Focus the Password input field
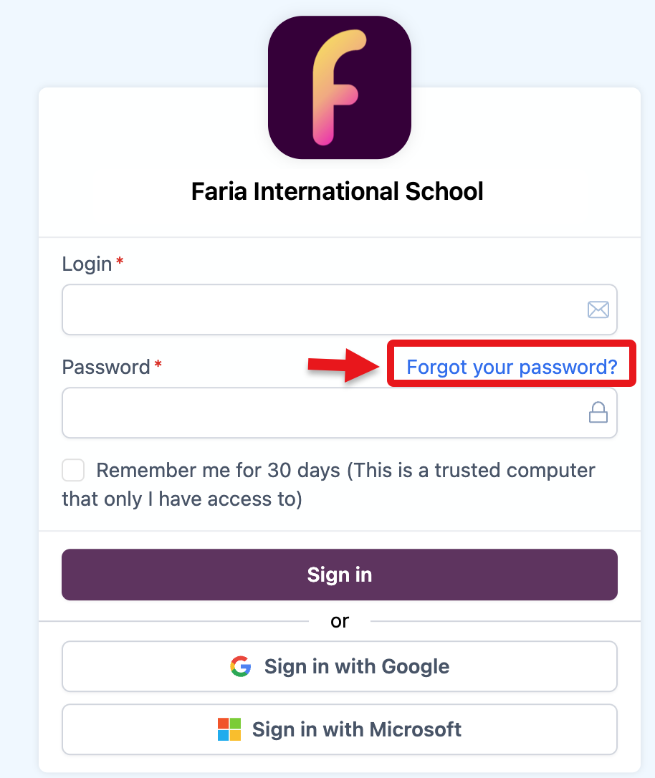Image resolution: width=655 pixels, height=778 pixels. [x=322, y=413]
